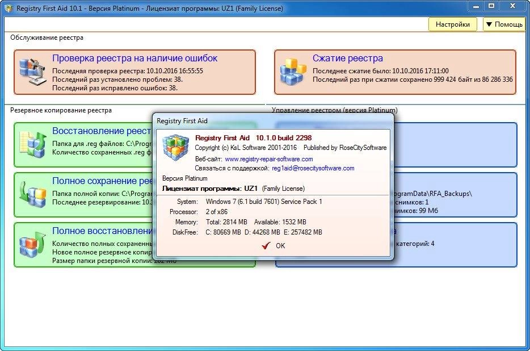Click reg1aid@rosecitysoftware.com support email
The height and width of the screenshot is (351, 530).
(x=313, y=168)
